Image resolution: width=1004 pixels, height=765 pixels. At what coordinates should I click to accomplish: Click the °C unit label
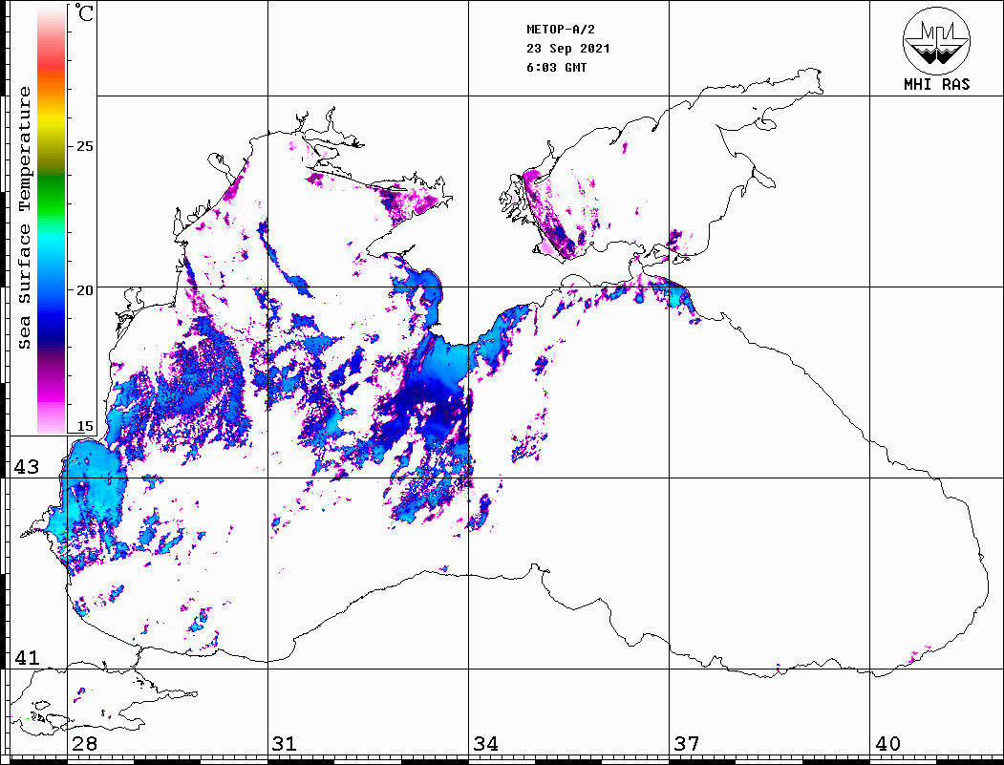click(x=84, y=12)
